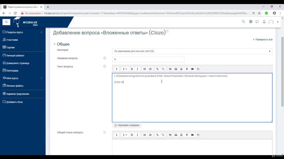The image size is (284, 159).
Task: Remove link in question text editor
Action: [163, 69]
